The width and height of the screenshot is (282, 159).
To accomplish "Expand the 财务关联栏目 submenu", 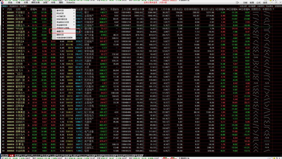I will click(x=64, y=19).
